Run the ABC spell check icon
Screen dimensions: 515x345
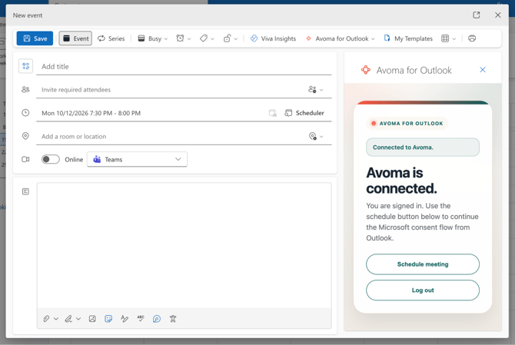tap(141, 319)
